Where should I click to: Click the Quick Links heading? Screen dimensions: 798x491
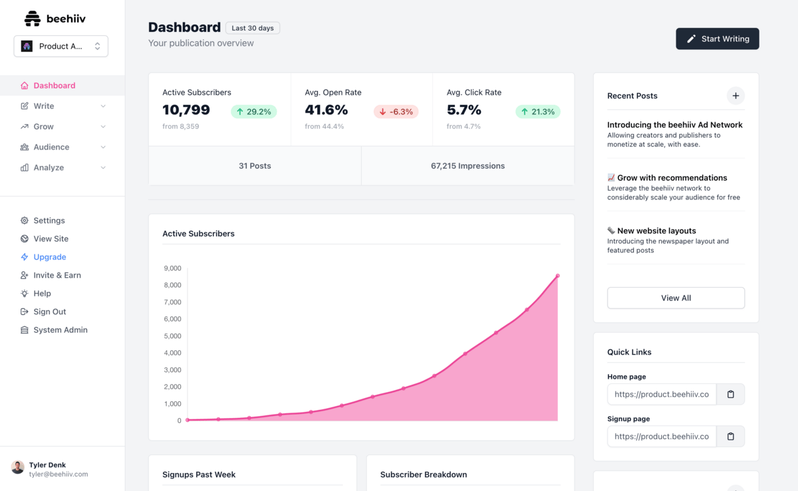coord(629,352)
